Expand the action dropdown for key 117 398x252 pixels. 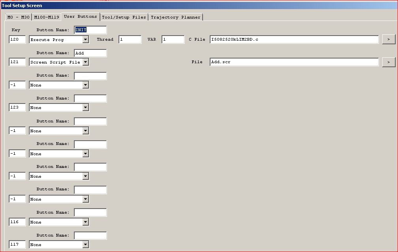coord(86,244)
